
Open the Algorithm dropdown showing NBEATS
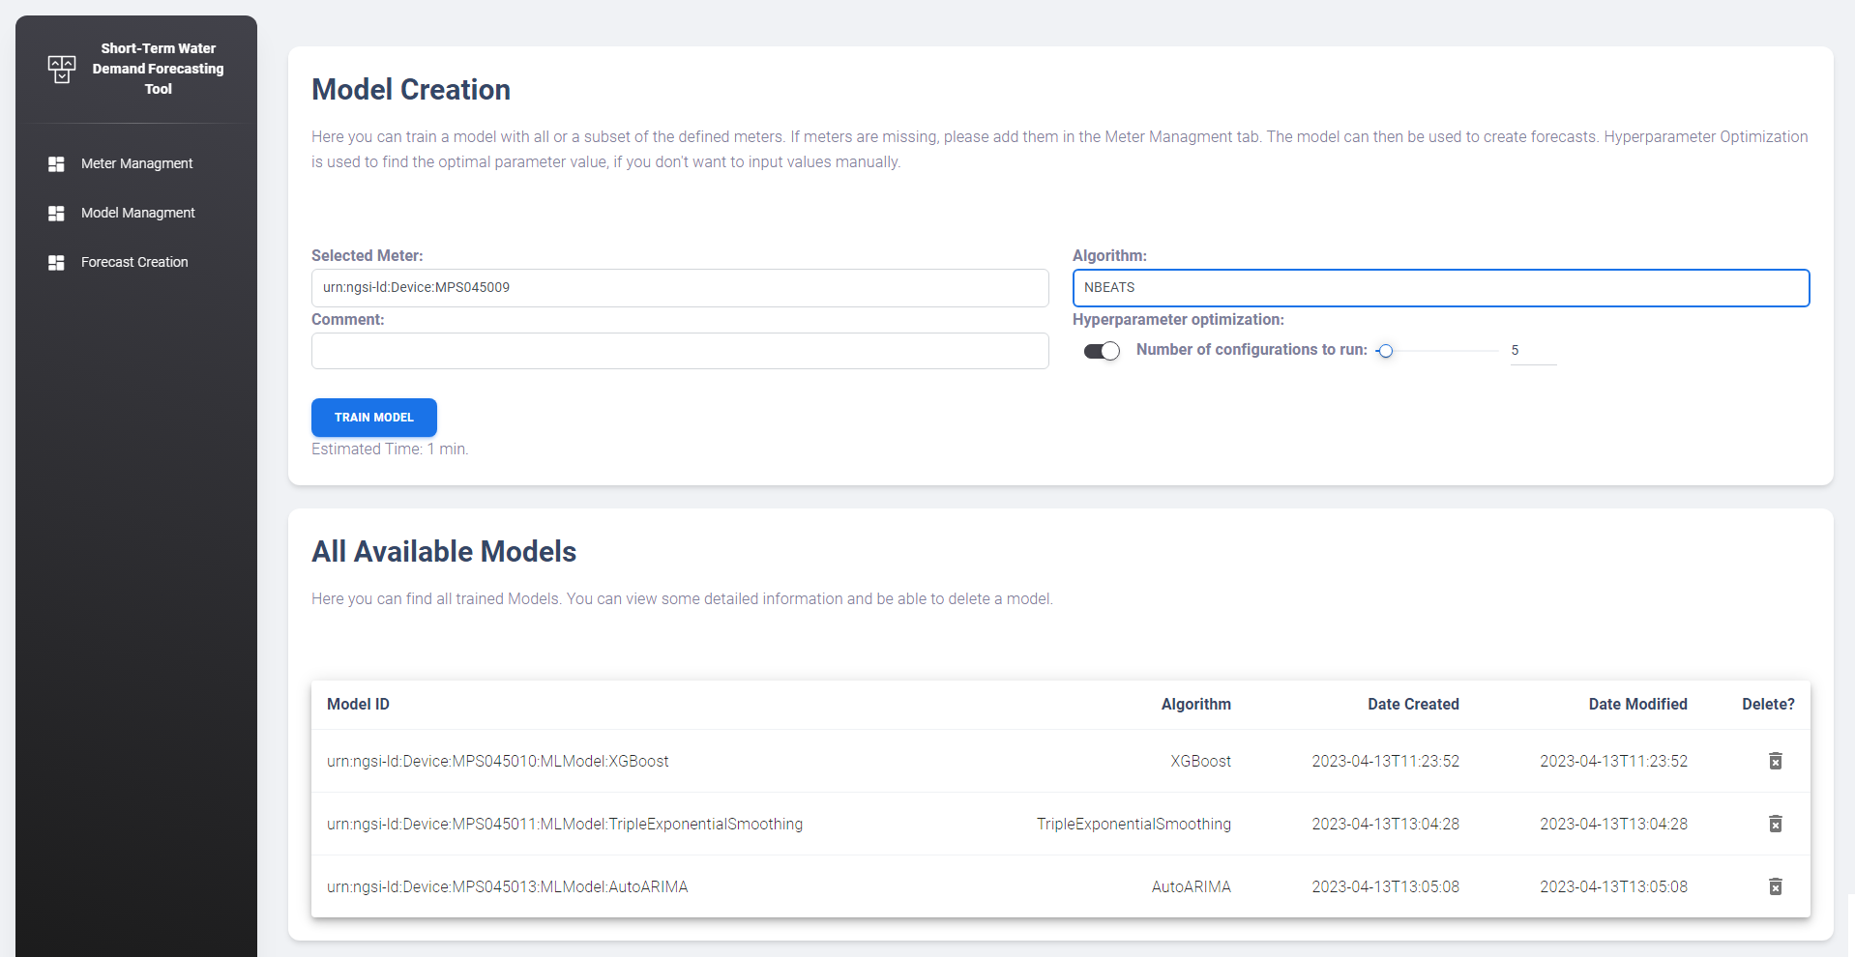point(1440,288)
